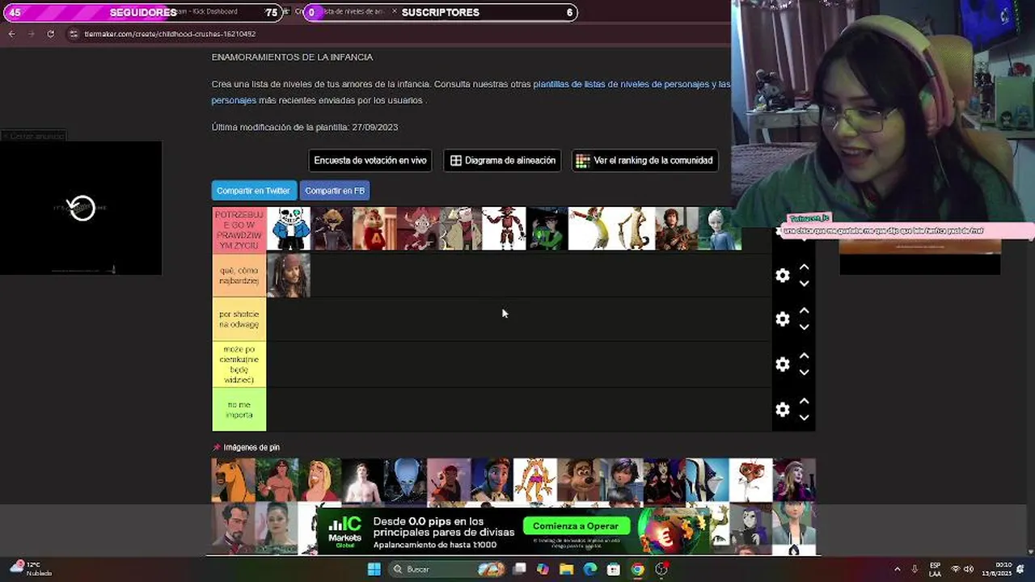Move 'por shotcie na odwagę' tier up
The image size is (1035, 582).
click(x=804, y=311)
